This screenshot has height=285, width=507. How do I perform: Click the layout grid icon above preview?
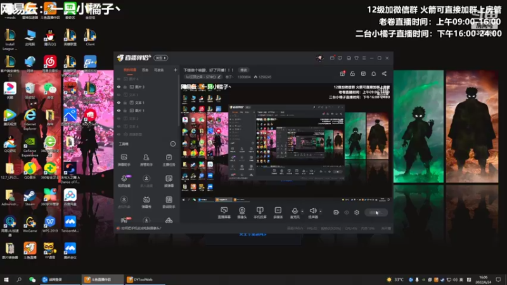click(x=363, y=73)
